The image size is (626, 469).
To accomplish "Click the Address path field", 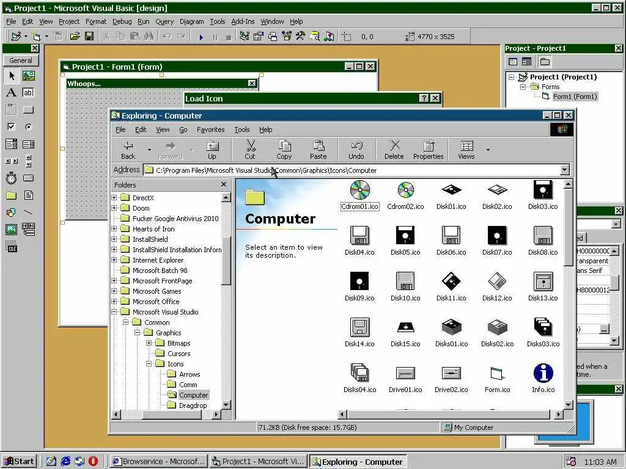I will [x=352, y=170].
